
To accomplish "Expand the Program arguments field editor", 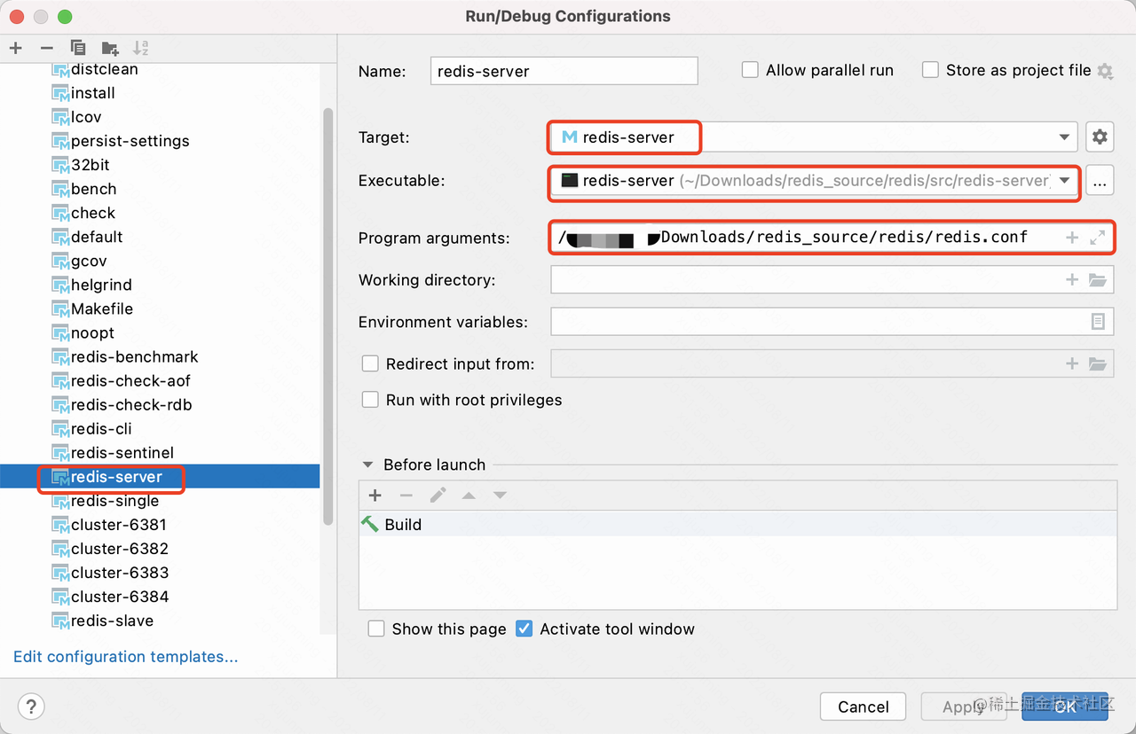I will (x=1098, y=238).
